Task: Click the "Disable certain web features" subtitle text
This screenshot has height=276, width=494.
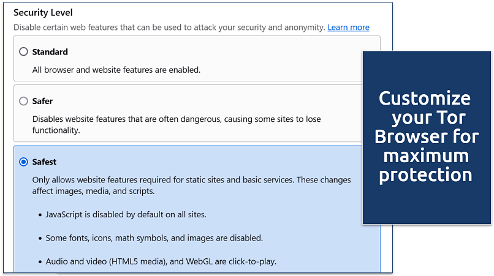Action: tap(169, 28)
